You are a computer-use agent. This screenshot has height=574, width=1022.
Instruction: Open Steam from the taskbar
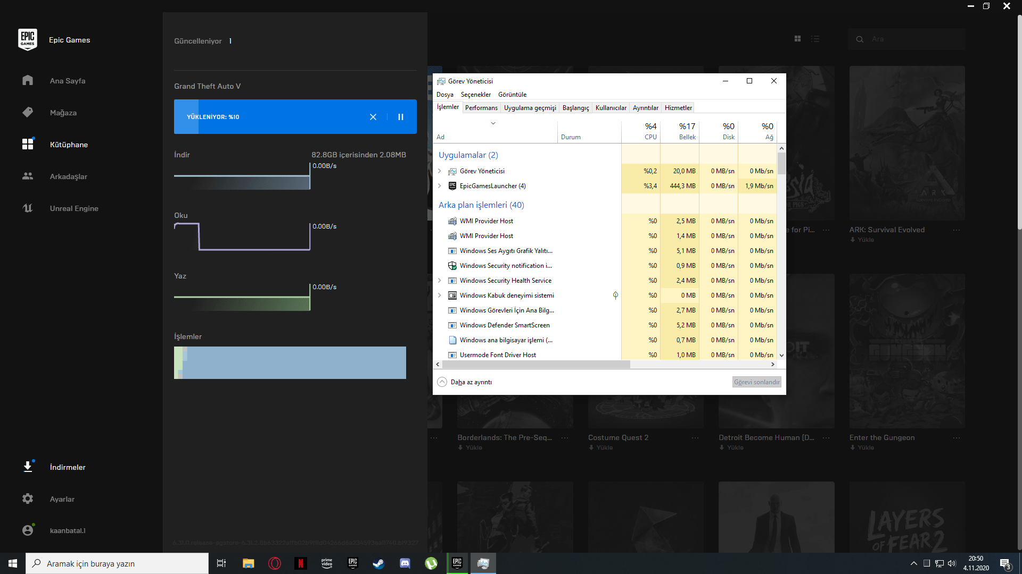point(378,563)
